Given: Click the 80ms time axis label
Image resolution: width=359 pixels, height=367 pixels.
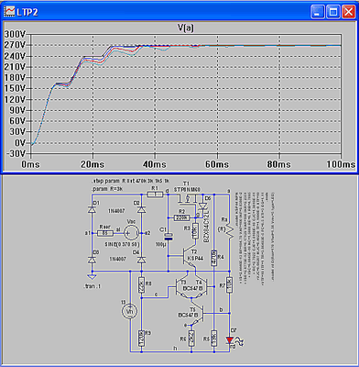Looking at the screenshot, I should coord(279,164).
